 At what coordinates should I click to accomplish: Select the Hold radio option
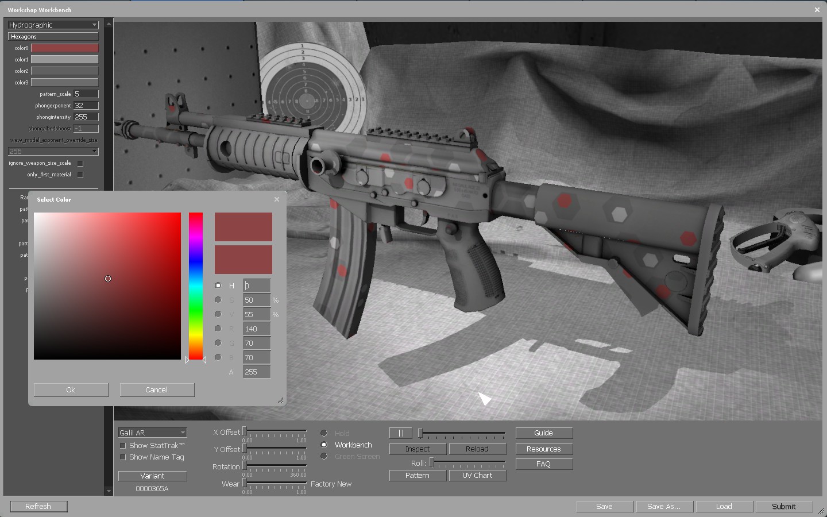(324, 433)
